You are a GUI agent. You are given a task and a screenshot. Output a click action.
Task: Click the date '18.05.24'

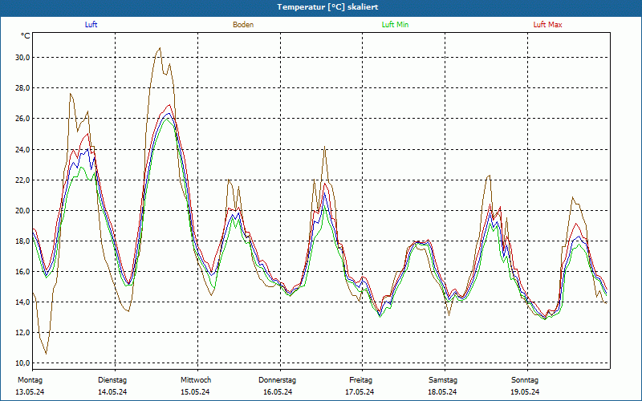click(x=442, y=392)
